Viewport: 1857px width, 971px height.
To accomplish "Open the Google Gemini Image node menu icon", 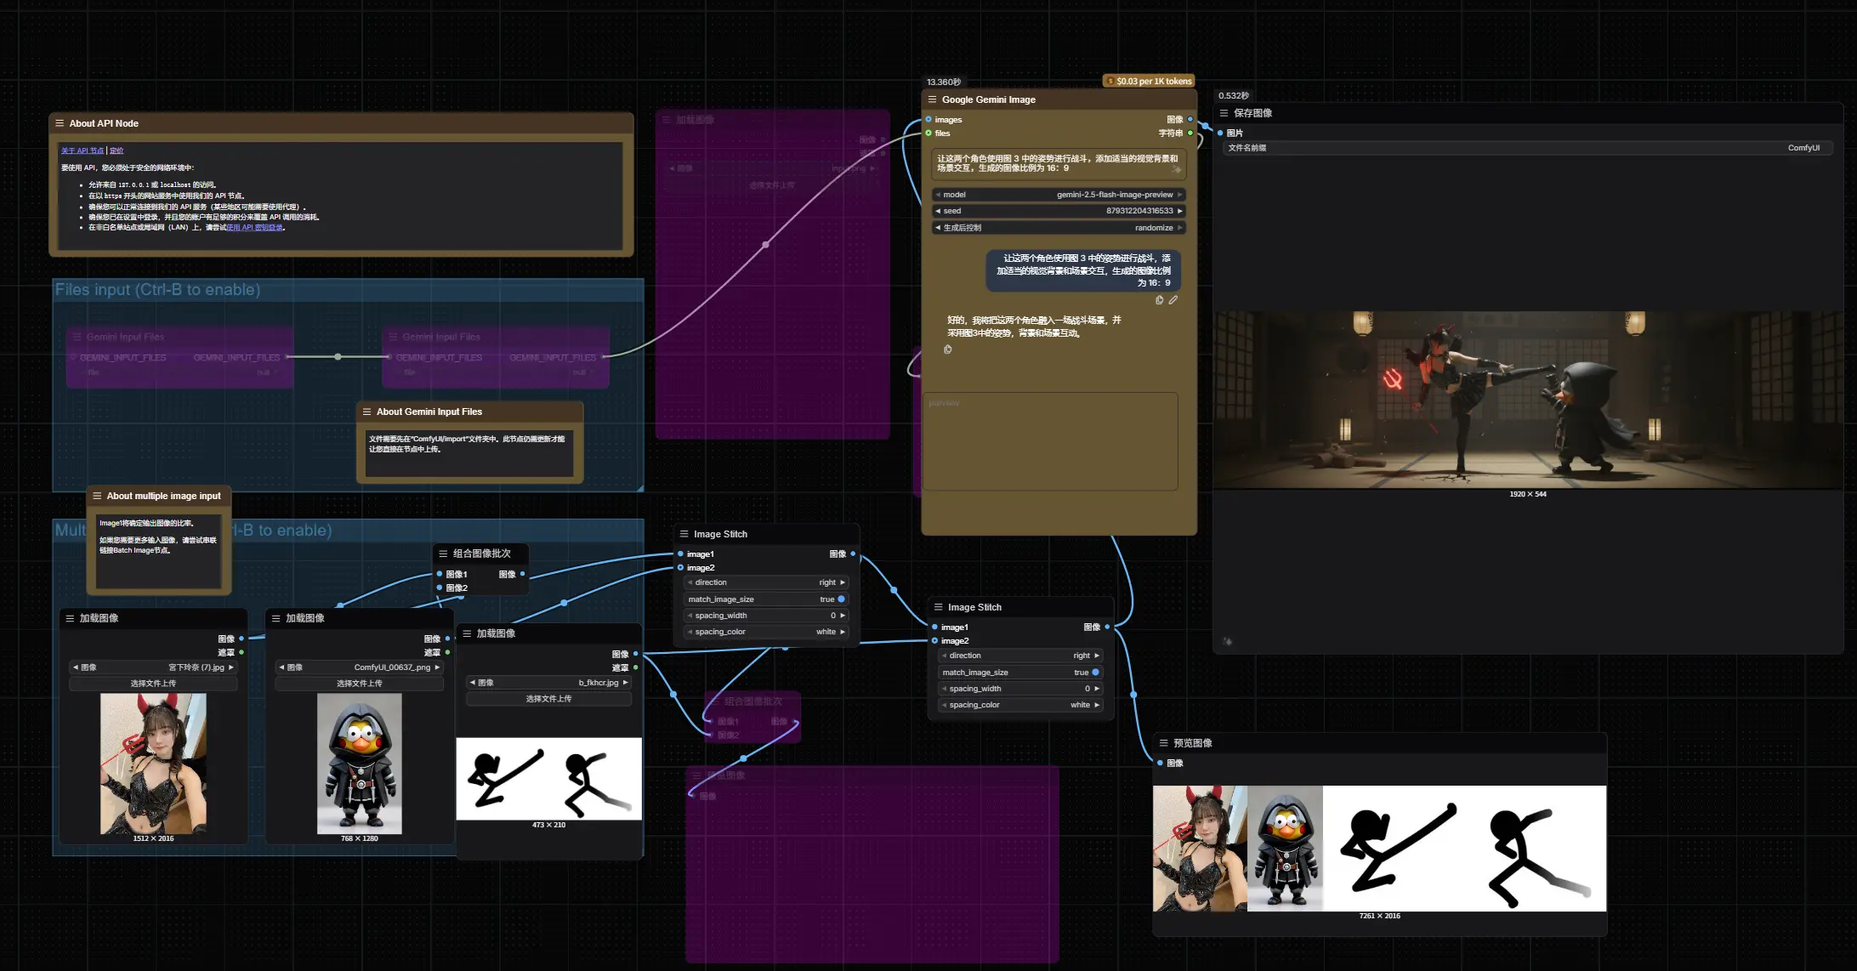I will click(x=932, y=99).
